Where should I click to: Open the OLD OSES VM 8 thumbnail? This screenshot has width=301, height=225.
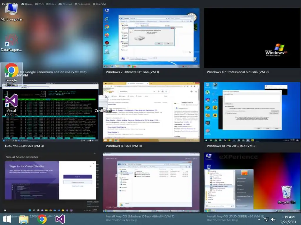252,182
